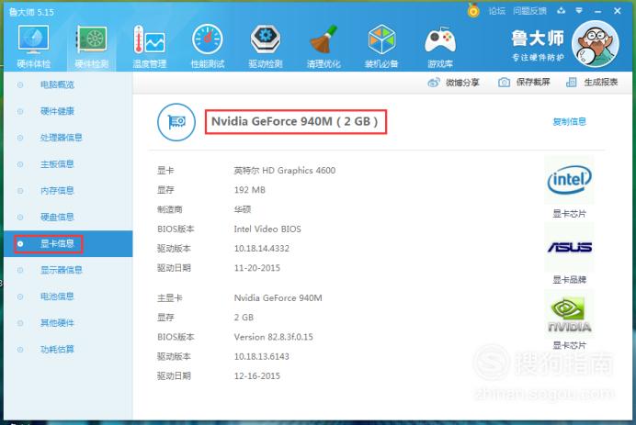Click the Intel logo
The image size is (636, 425).
pos(569,180)
